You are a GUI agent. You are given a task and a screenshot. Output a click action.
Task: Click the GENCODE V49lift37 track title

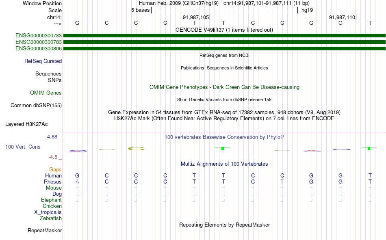[x=224, y=30]
